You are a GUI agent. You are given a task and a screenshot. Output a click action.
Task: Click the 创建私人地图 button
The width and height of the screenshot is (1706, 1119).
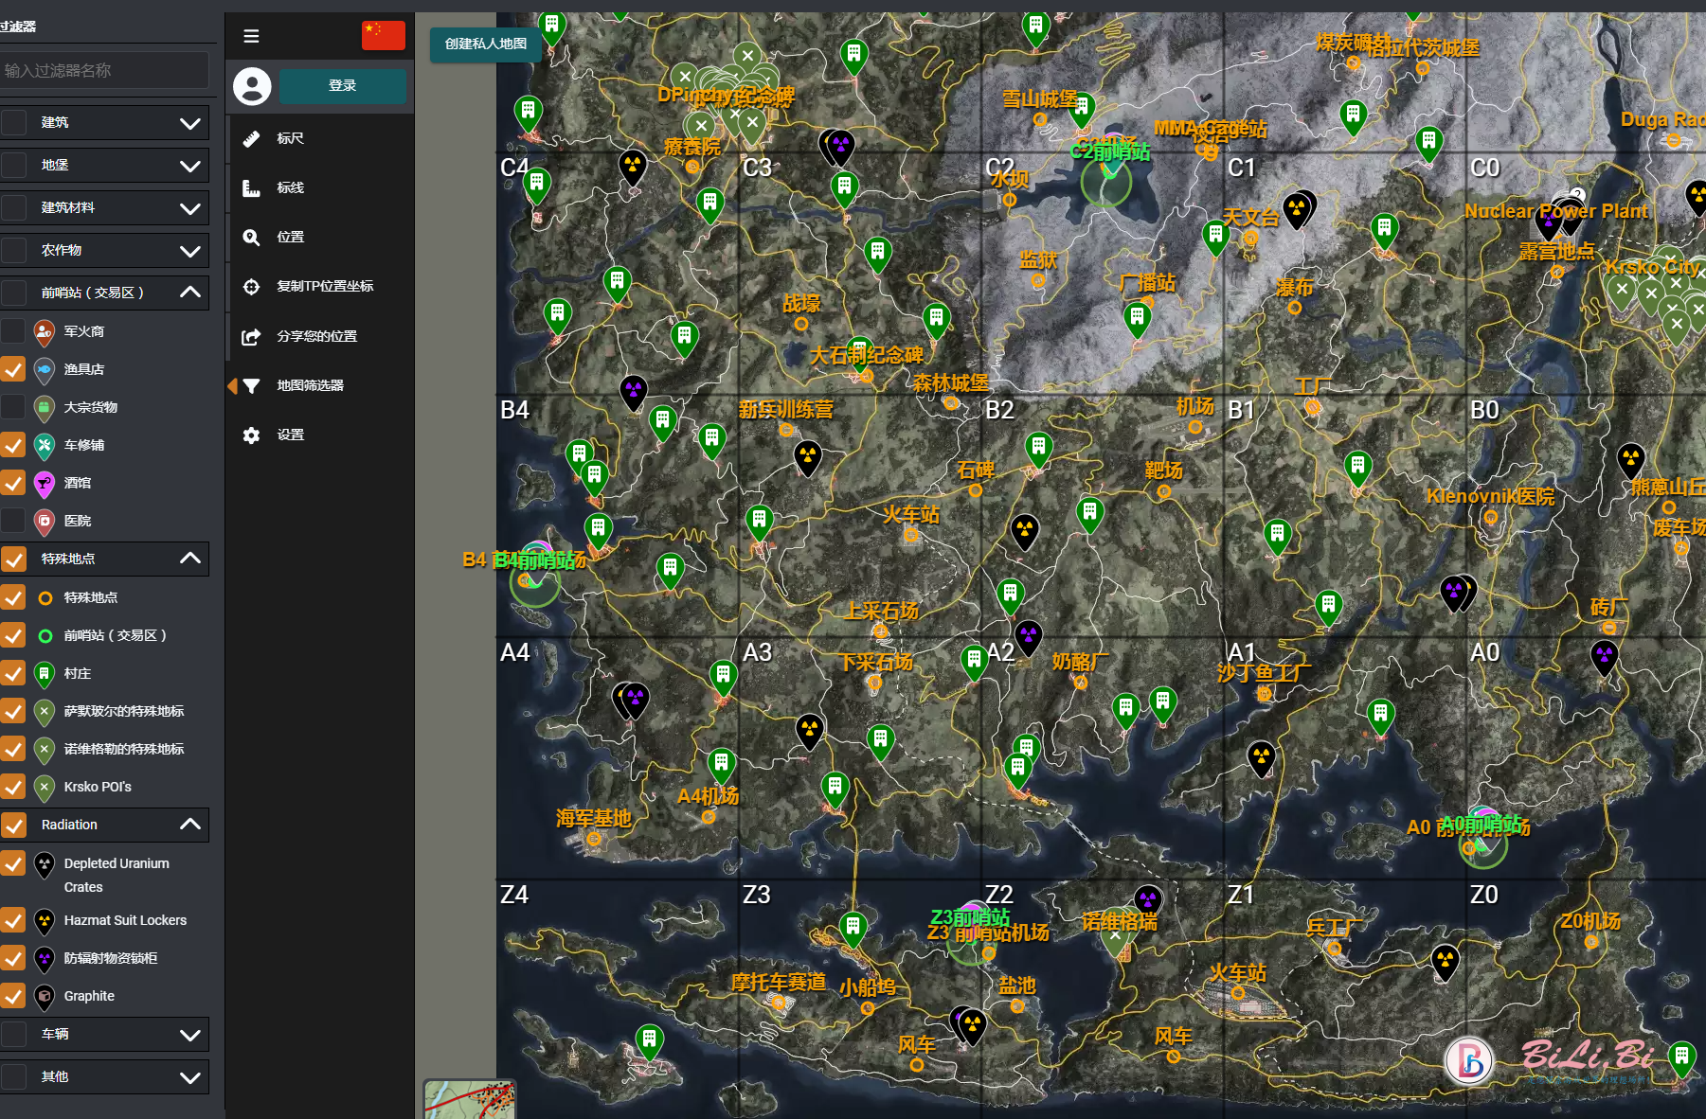pyautogui.click(x=485, y=44)
